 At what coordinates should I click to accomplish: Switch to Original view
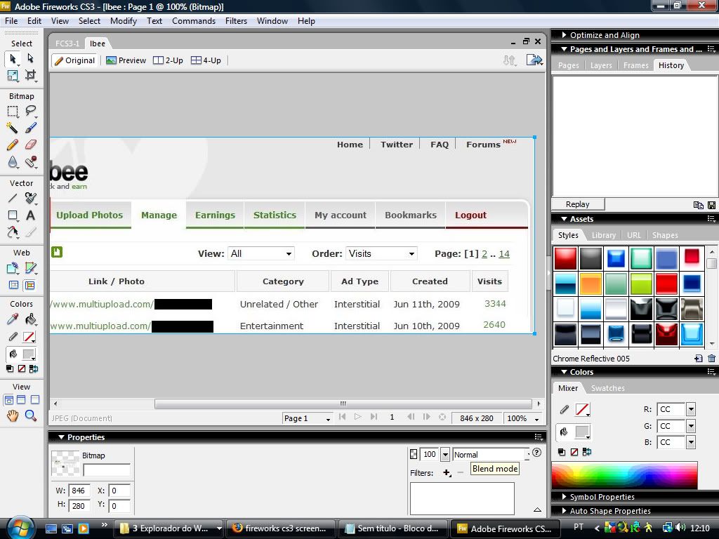74,60
